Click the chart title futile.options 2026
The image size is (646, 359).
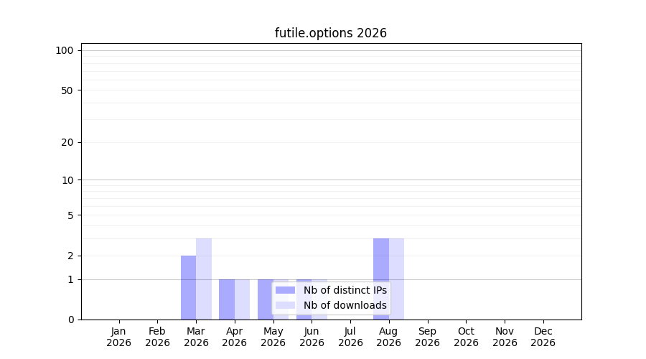tap(330, 33)
